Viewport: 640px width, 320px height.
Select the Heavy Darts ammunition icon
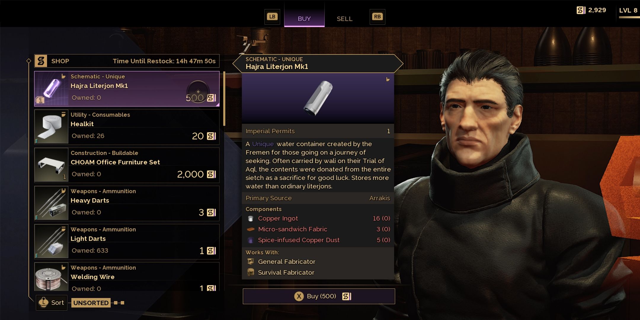pos(52,203)
